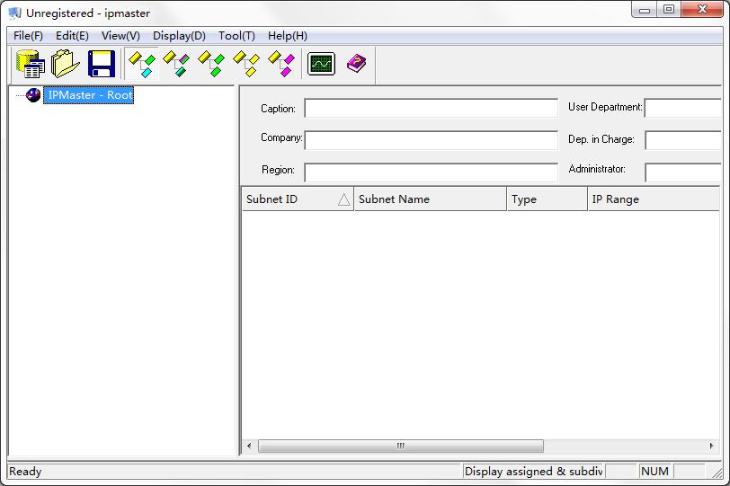Open a file with the folder icon
This screenshot has height=486, width=730.
(66, 64)
